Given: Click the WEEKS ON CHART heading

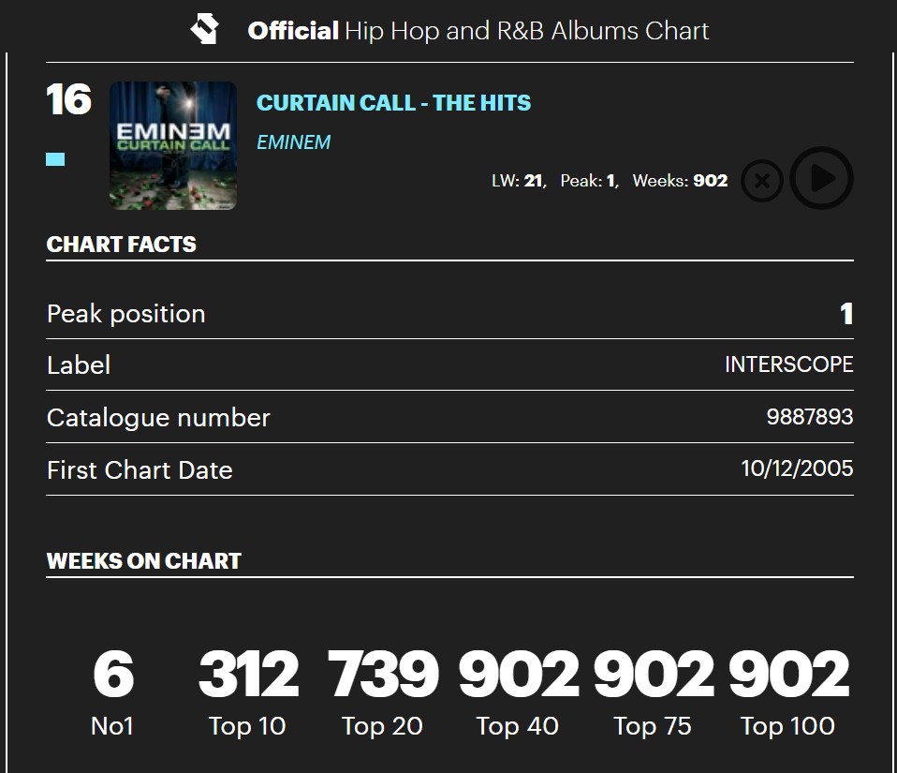Looking at the screenshot, I should (142, 560).
